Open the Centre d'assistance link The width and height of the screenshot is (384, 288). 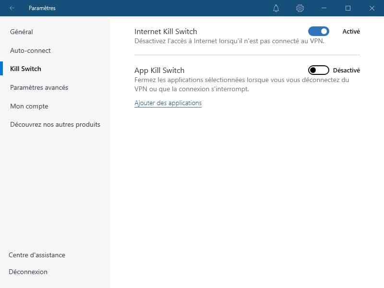(x=37, y=255)
